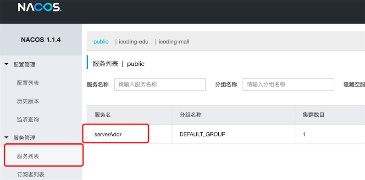Click the 配置管理 menu label
This screenshot has height=180, width=365.
[24, 65]
